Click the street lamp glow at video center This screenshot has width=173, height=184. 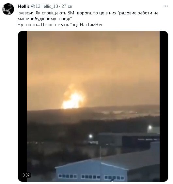click(90, 136)
